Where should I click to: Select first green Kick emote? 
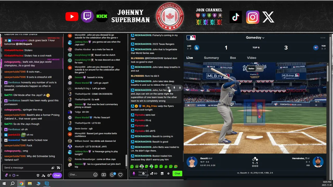[x=132, y=166]
